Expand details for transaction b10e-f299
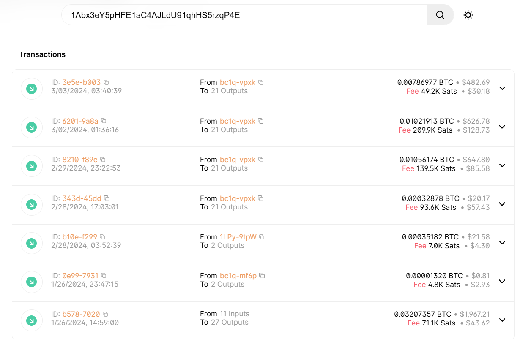 tap(502, 243)
